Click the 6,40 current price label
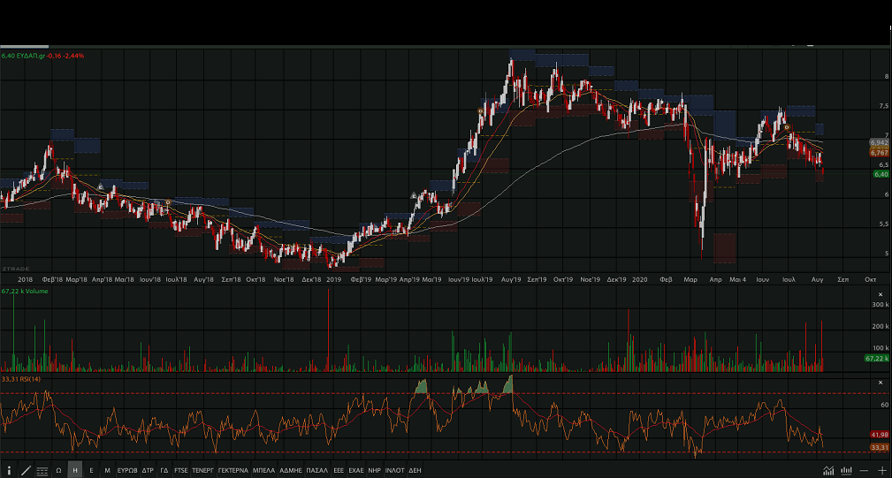892x478 pixels. [x=880, y=174]
